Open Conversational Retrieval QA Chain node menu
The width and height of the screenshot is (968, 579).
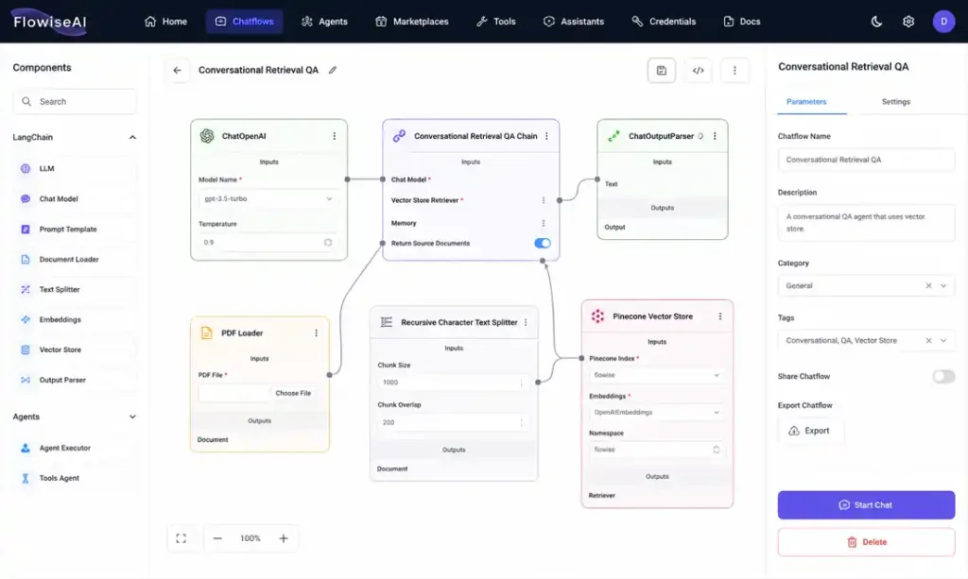pos(546,136)
